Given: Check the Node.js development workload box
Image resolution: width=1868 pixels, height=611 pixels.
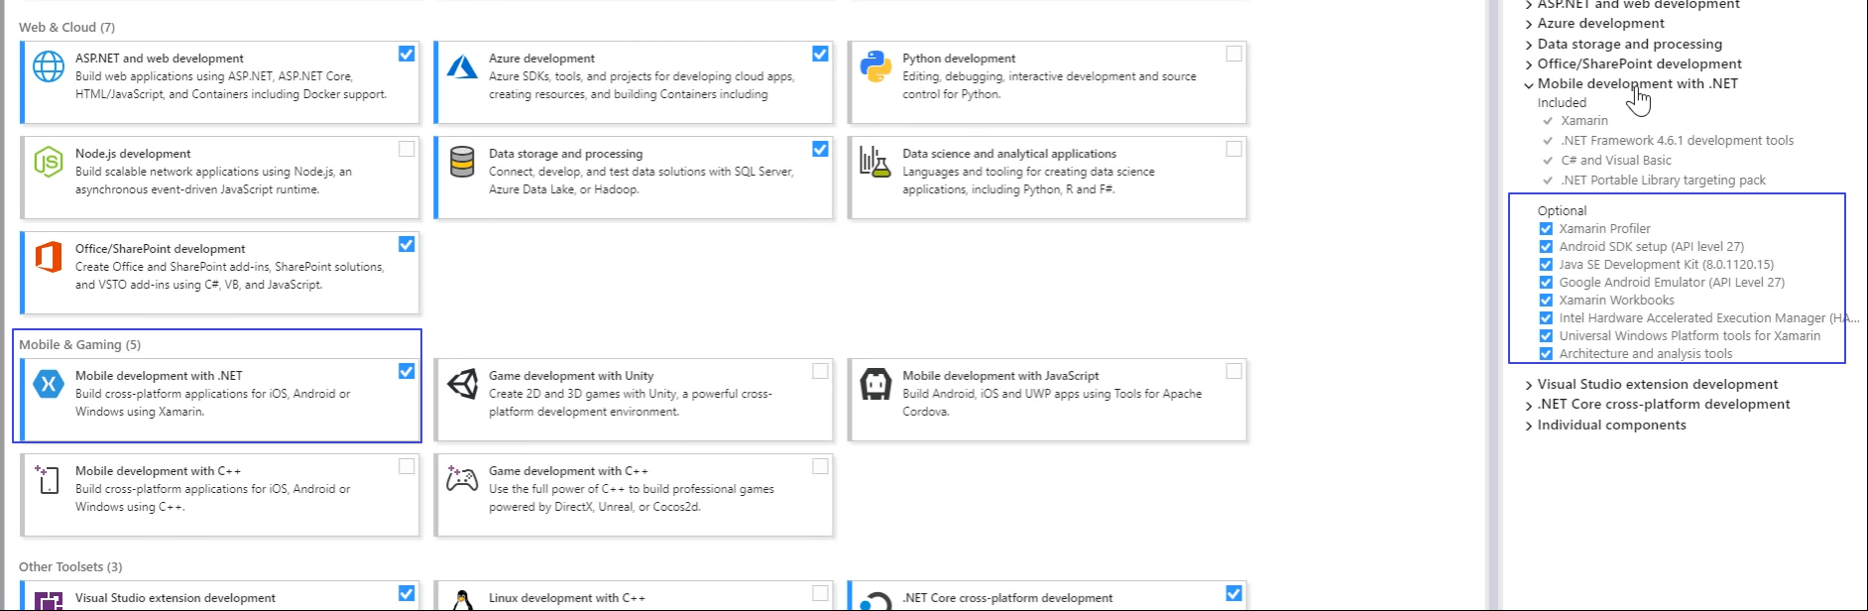Looking at the screenshot, I should 407,149.
